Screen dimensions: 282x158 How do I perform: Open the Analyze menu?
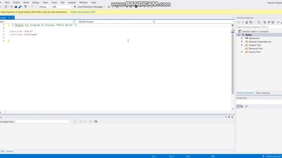72,3
